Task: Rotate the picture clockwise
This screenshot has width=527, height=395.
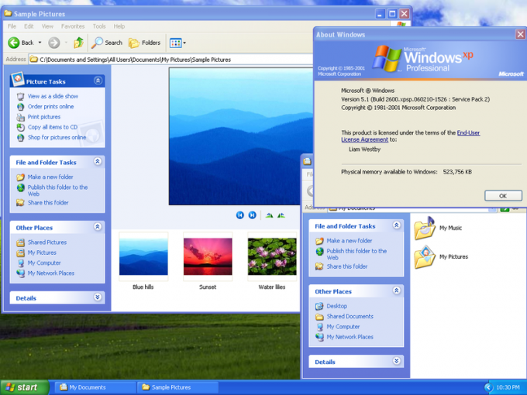Action: 269,215
